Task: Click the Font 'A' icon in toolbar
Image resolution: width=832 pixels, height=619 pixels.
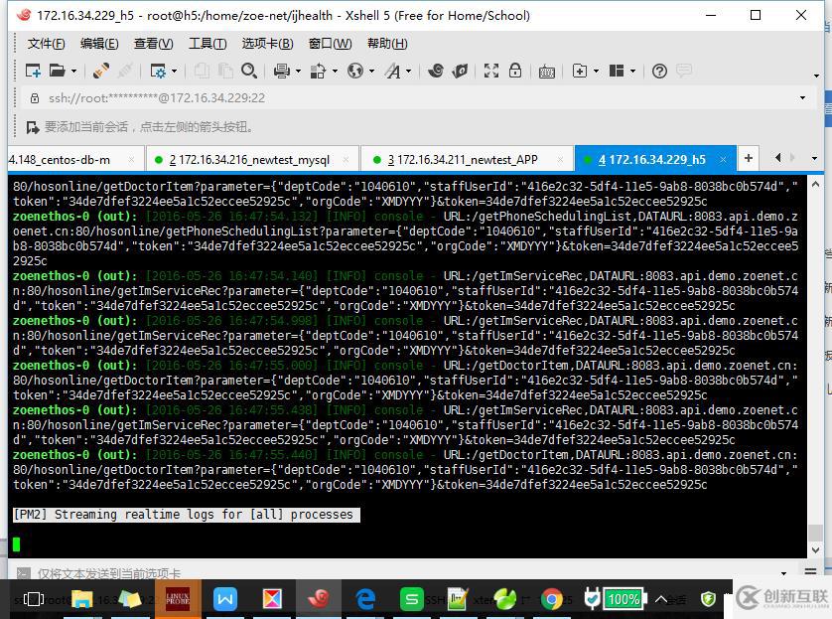Action: click(x=392, y=71)
